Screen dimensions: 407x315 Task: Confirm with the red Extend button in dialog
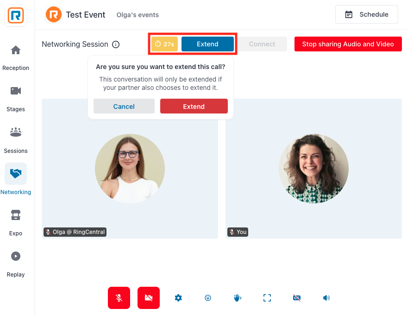pos(194,106)
